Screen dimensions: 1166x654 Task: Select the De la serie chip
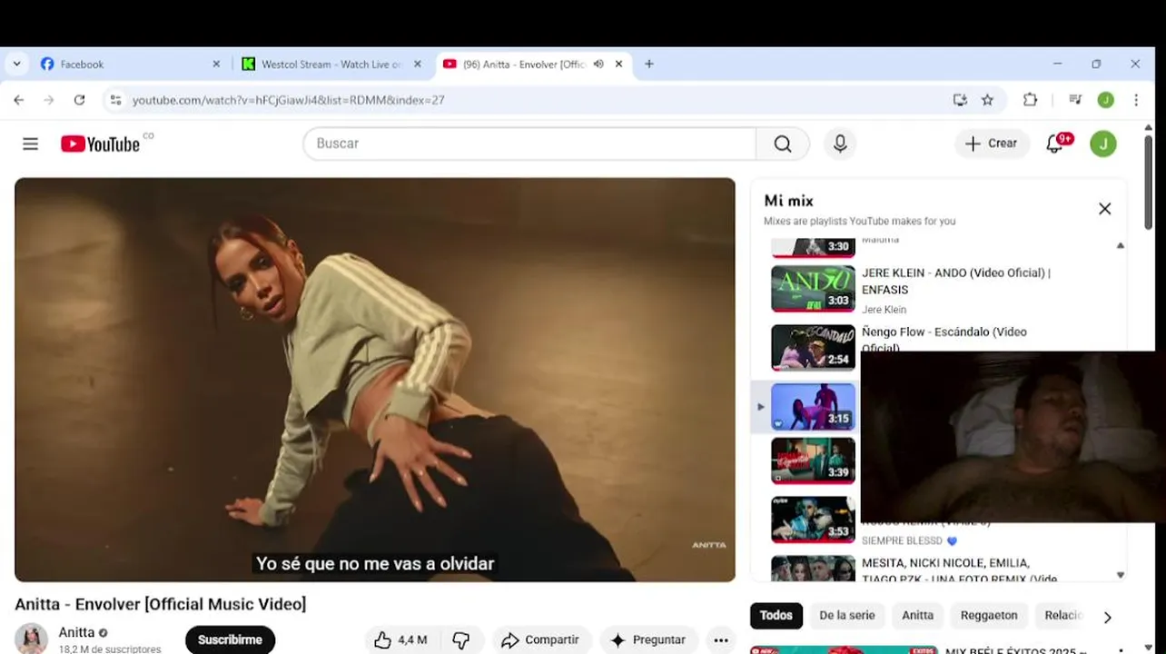pos(846,615)
